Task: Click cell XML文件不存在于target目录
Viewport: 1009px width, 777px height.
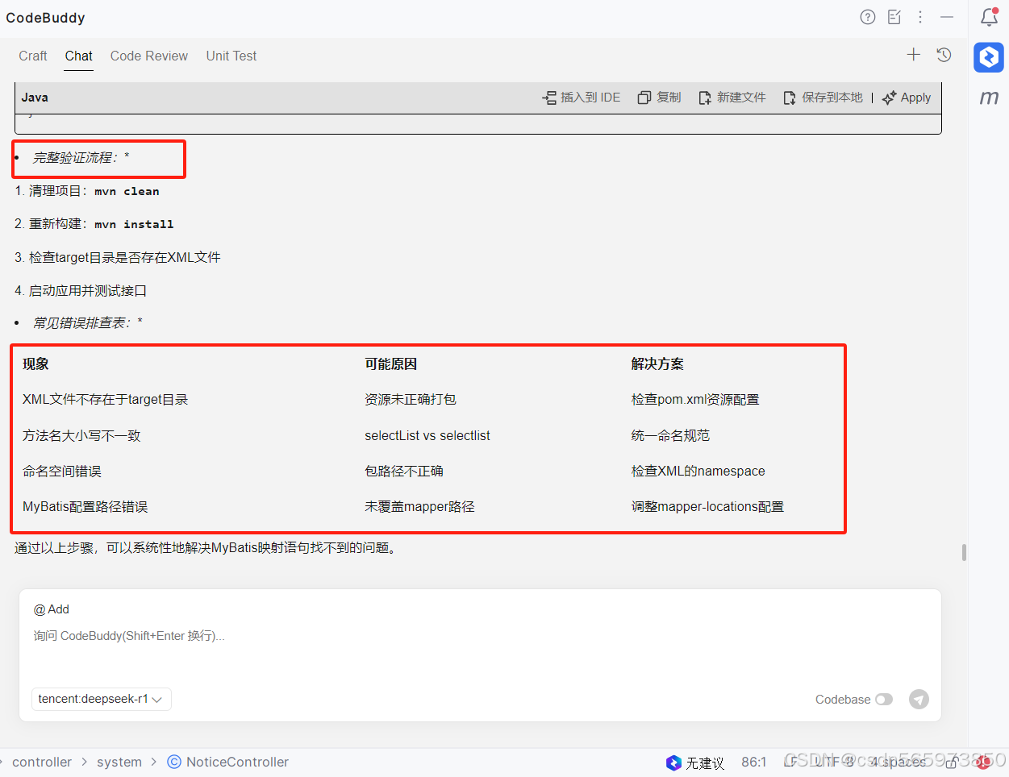Action: (x=105, y=399)
